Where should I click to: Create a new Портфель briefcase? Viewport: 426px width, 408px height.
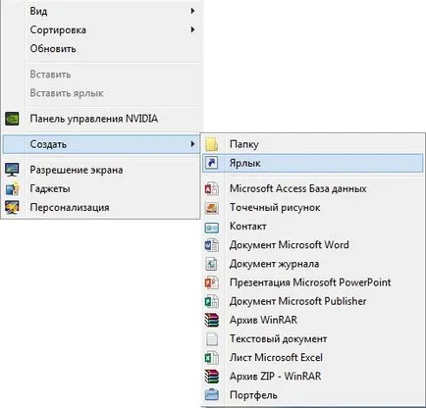coord(312,395)
